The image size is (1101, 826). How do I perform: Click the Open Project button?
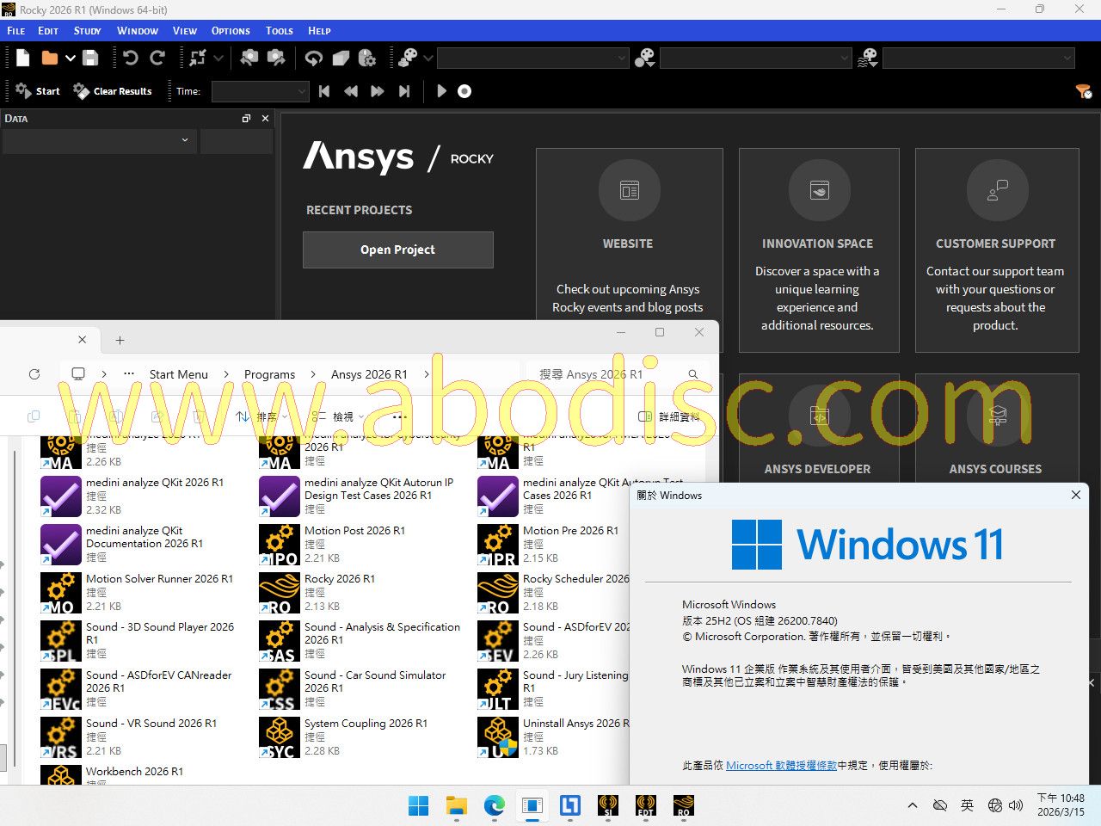(397, 250)
